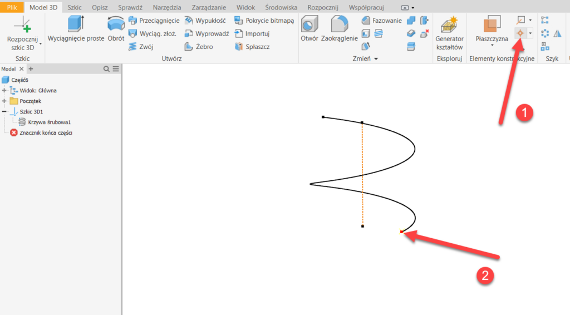The width and height of the screenshot is (570, 315).
Task: Switch to the Szkic ribbon tab
Action: click(74, 7)
